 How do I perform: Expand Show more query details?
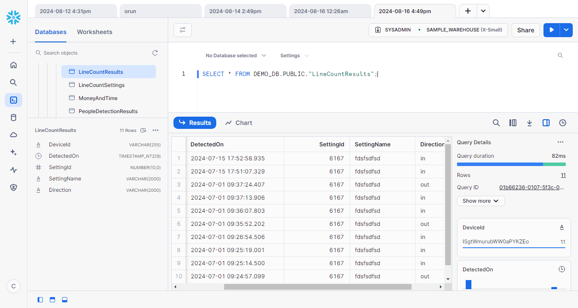click(481, 201)
